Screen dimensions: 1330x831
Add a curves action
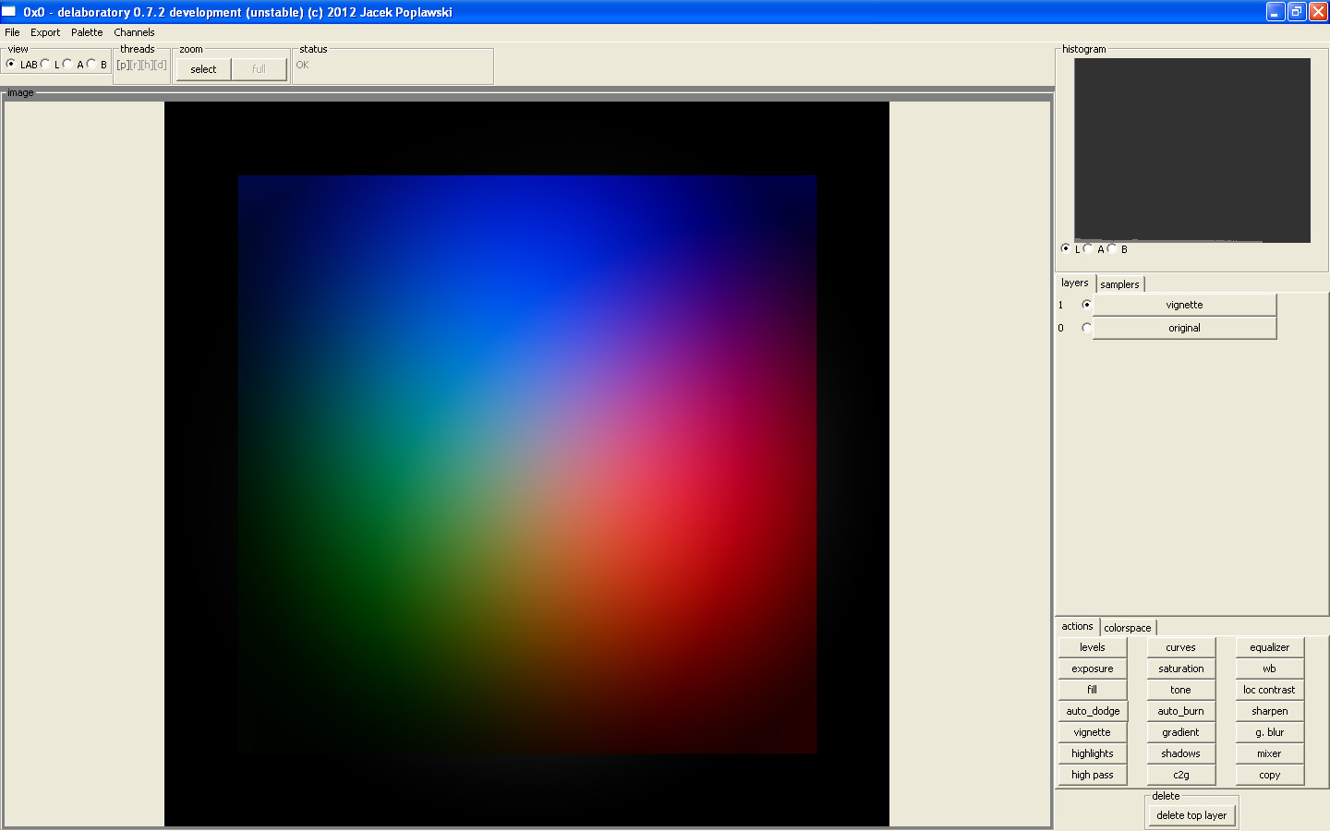point(1180,647)
